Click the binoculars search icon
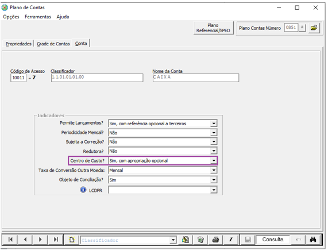This screenshot has width=328, height=251. pos(313,240)
